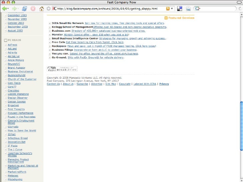
Task: Click the scrollbar up arrow
Action: 241,14
